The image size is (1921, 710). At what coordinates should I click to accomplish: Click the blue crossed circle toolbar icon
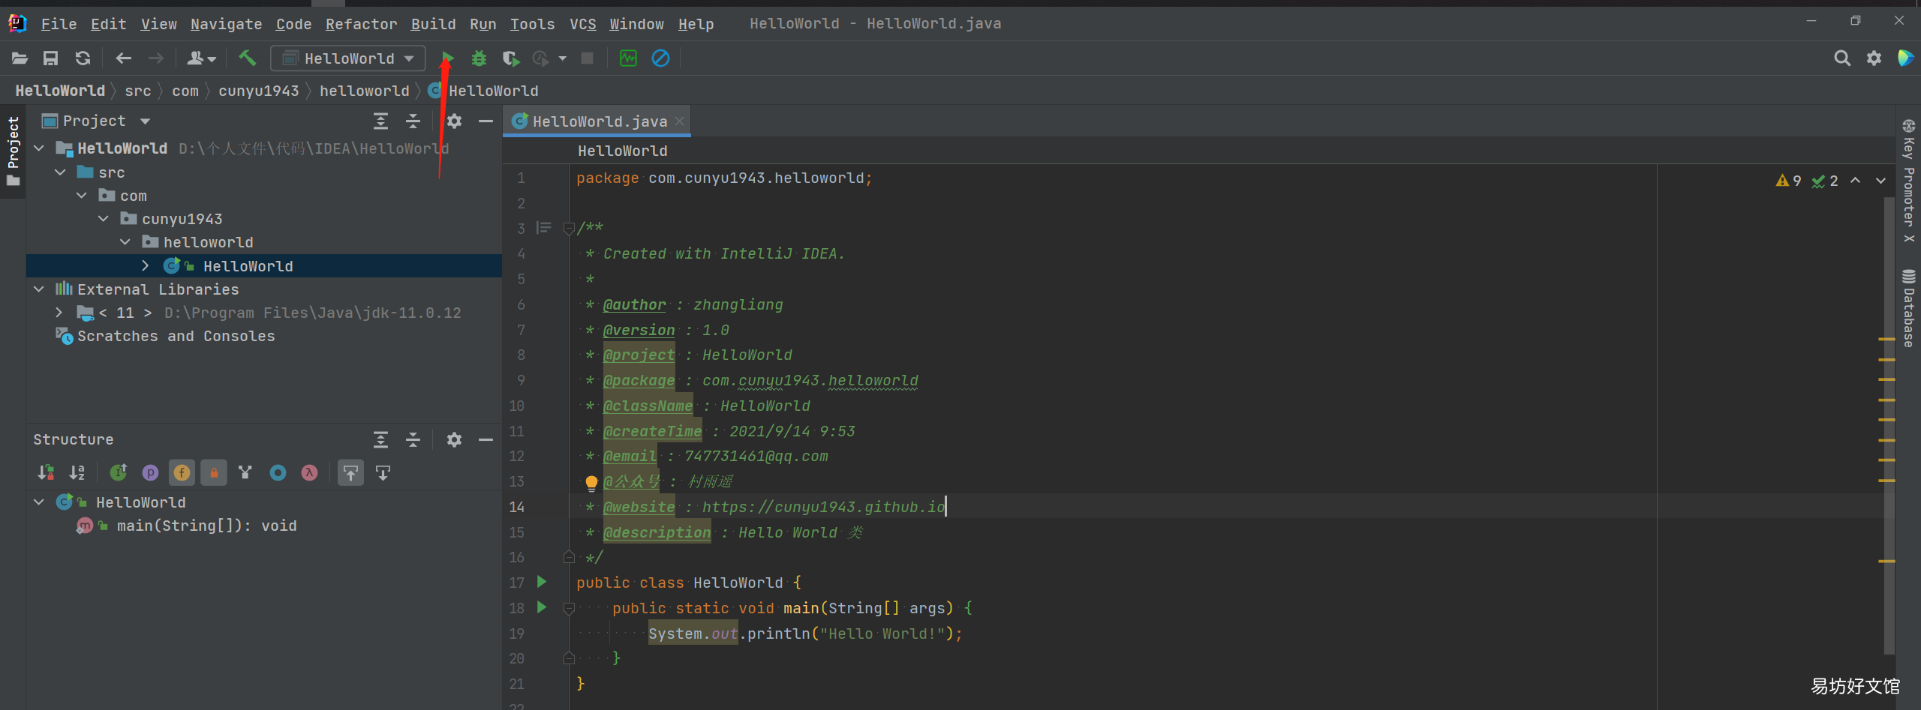pyautogui.click(x=660, y=58)
